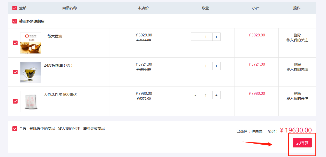The height and width of the screenshot is (157, 326).
Task: Delete the 天伦活性炭 item
Action: 297,93
